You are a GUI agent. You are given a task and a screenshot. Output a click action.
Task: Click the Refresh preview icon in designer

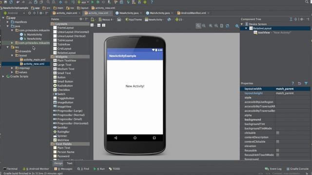coord(228,26)
